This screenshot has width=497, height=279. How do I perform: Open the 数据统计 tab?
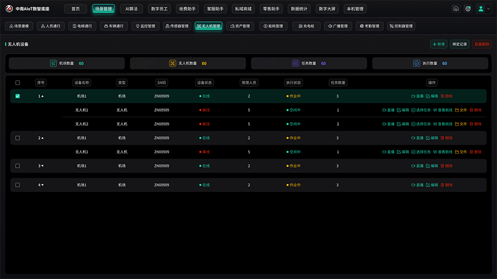299,9
